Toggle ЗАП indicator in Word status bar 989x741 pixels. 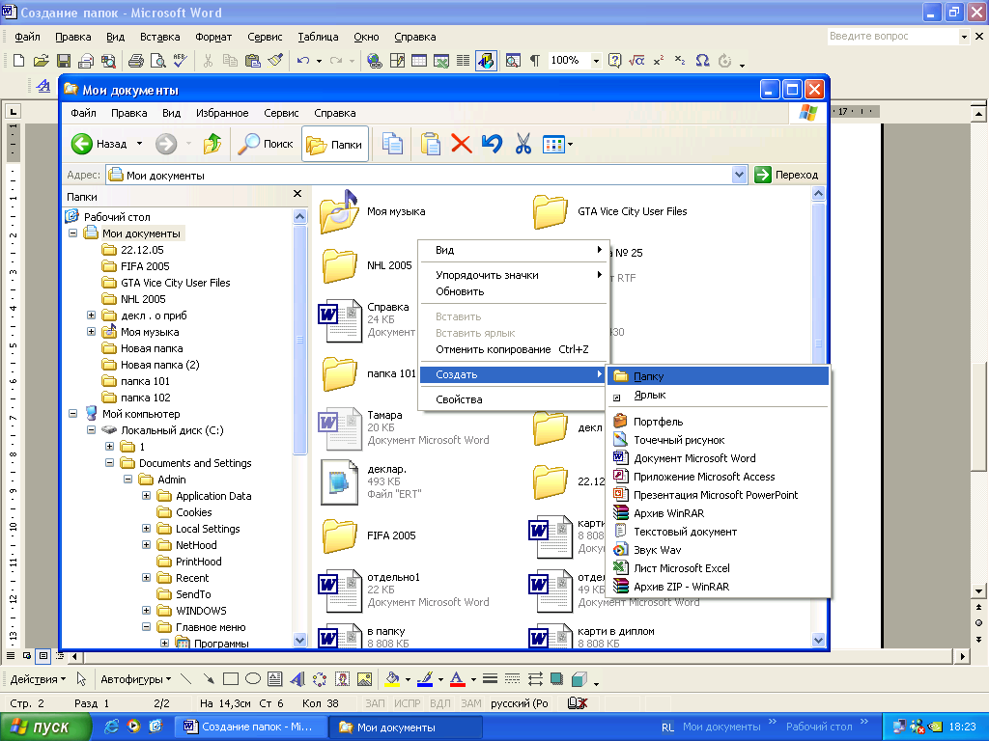pyautogui.click(x=375, y=703)
